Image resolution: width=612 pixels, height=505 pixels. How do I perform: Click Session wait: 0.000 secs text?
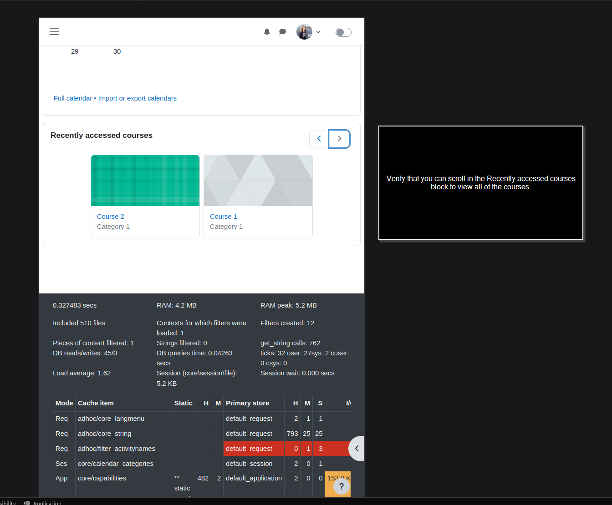click(x=297, y=373)
